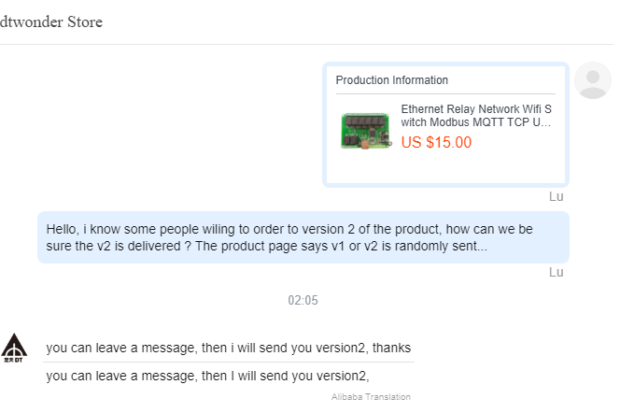Click the Production Information card header
The height and width of the screenshot is (413, 620).
392,80
